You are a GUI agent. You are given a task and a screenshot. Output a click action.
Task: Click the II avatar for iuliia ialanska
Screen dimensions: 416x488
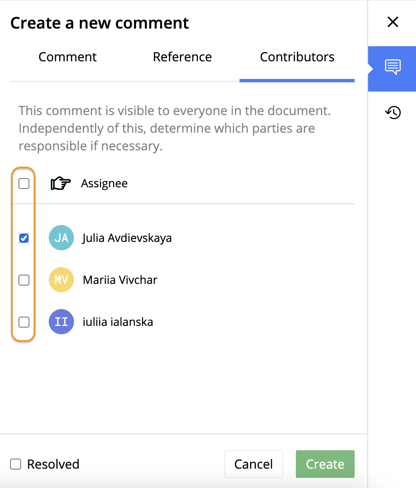(61, 322)
